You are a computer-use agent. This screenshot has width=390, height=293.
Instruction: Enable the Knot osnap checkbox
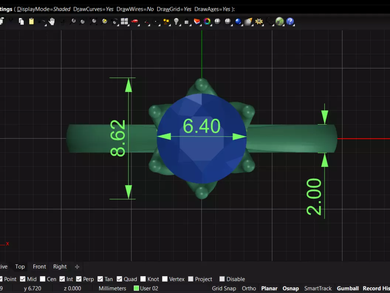click(143, 279)
